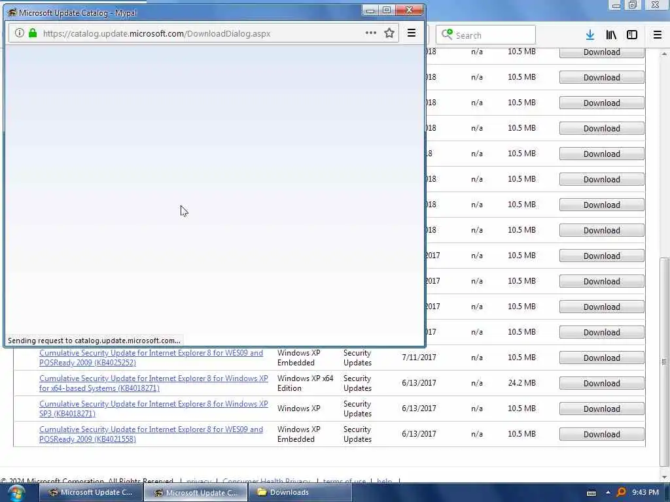Download the KB4025252 update dated 7/11/2017
The width and height of the screenshot is (670, 502).
602,358
